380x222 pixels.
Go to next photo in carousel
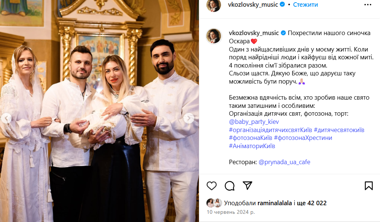189,118
